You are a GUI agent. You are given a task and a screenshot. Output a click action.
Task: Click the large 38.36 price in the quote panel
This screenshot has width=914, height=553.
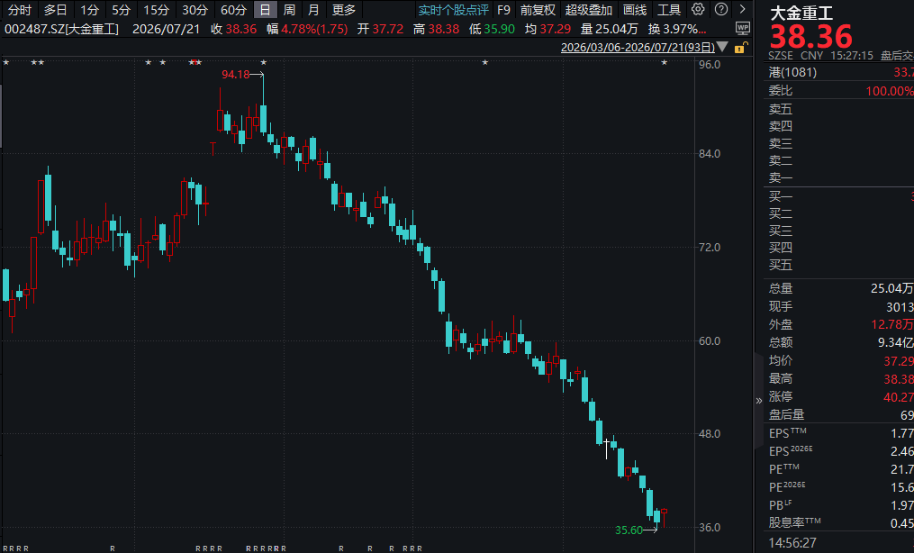(x=810, y=37)
